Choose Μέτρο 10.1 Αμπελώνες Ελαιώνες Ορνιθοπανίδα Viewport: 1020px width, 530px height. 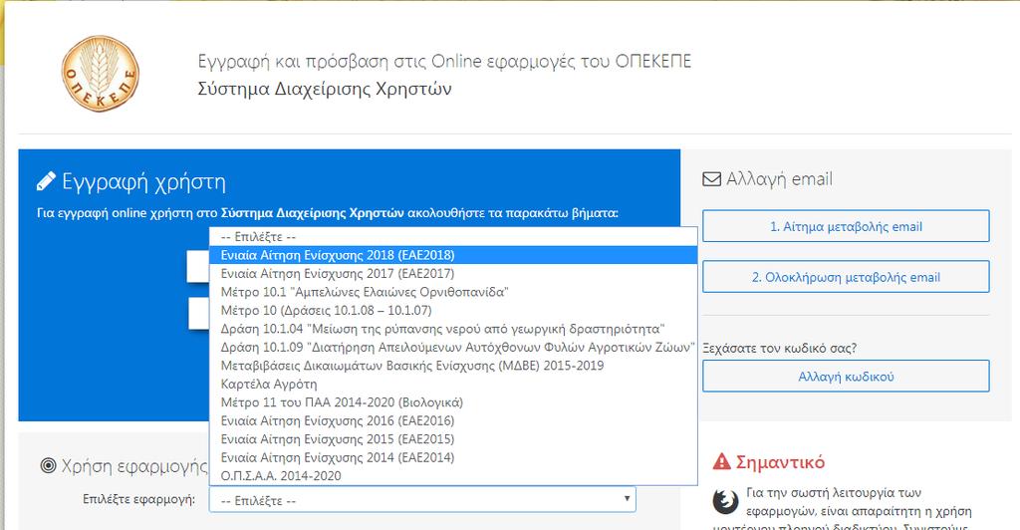click(453, 292)
